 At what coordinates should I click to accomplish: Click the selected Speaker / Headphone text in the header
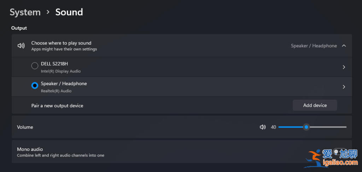point(314,46)
